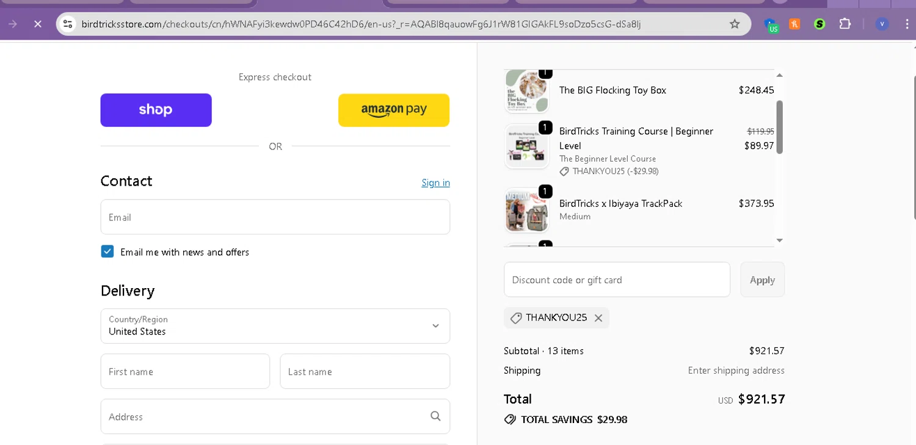Focus the Discount code or gift card field
This screenshot has width=916, height=445.
coord(617,280)
